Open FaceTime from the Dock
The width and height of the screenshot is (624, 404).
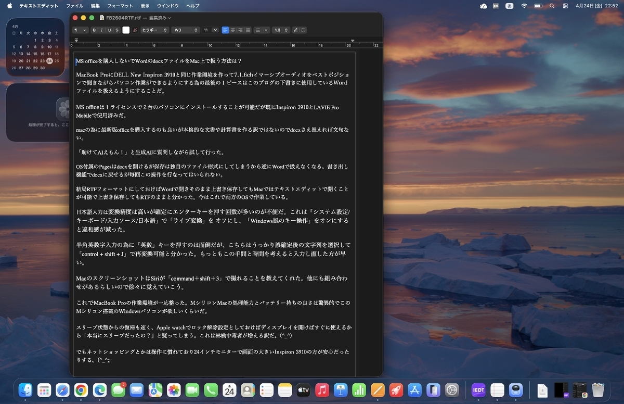point(192,390)
